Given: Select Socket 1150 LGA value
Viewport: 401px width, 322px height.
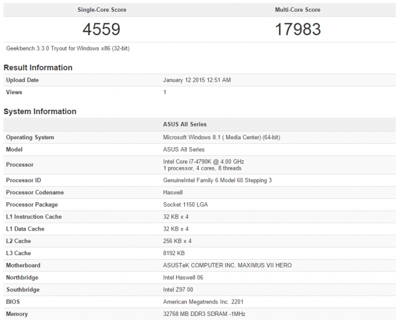Looking at the screenshot, I should point(185,204).
